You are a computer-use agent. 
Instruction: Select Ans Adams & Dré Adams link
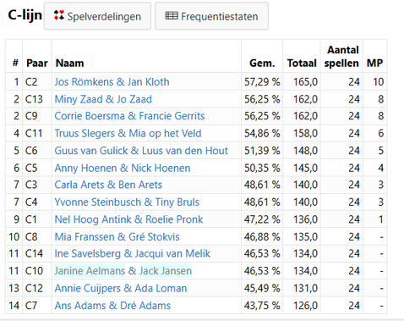point(112,306)
